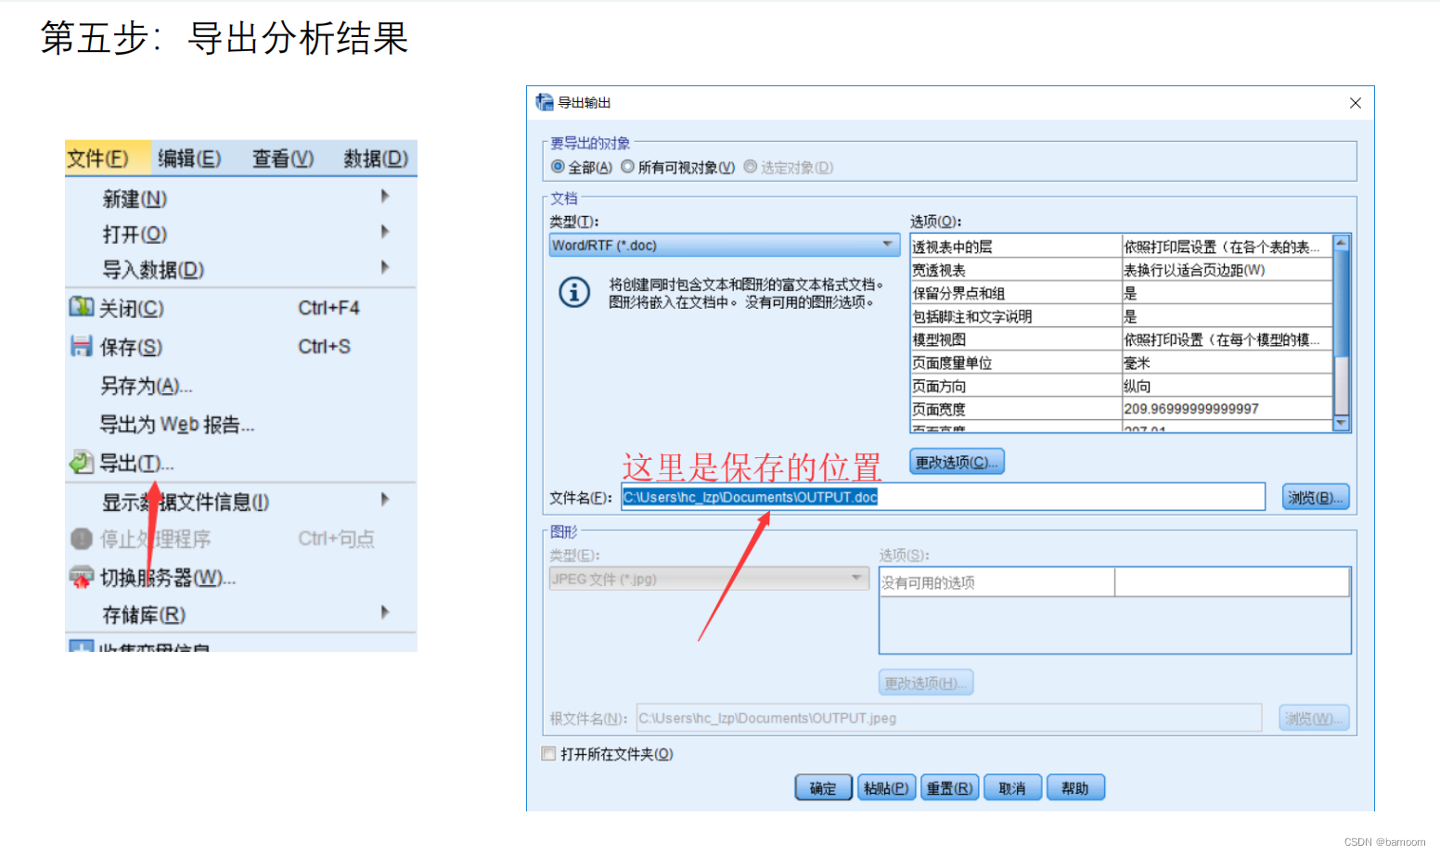Choose 导出(T)... menu entry

137,463
